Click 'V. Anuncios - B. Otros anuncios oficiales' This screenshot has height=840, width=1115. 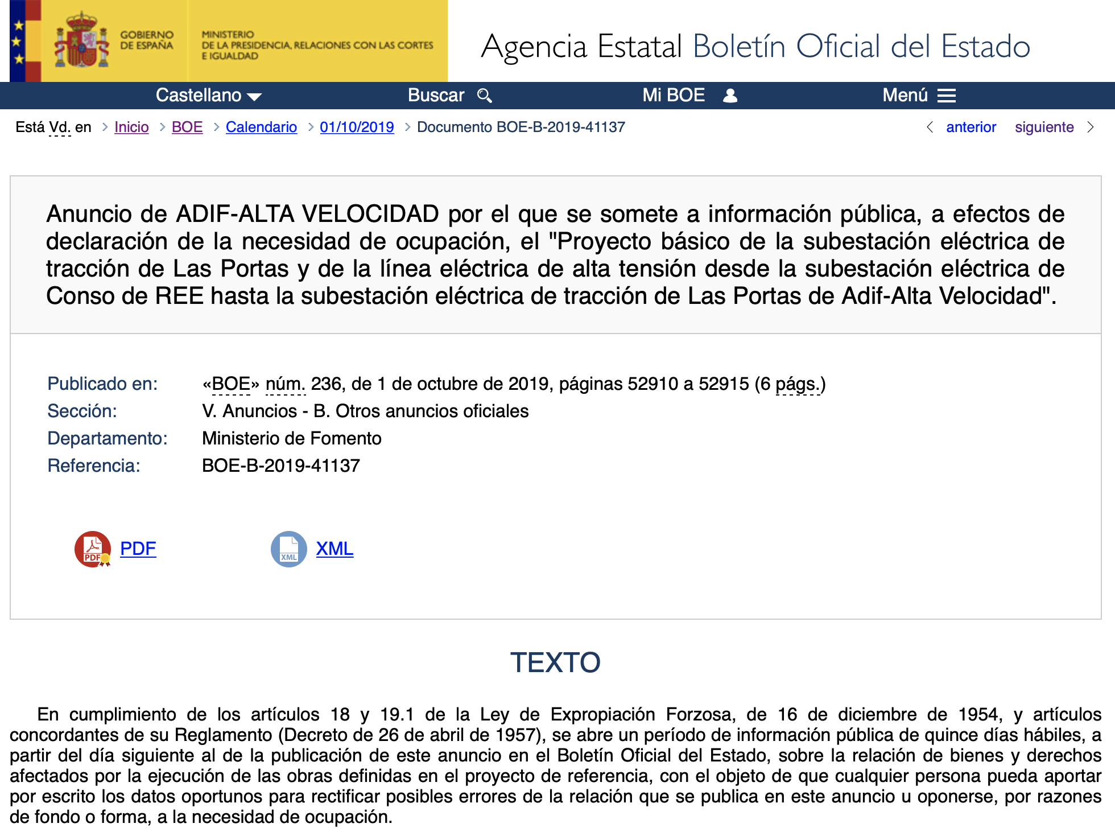365,411
